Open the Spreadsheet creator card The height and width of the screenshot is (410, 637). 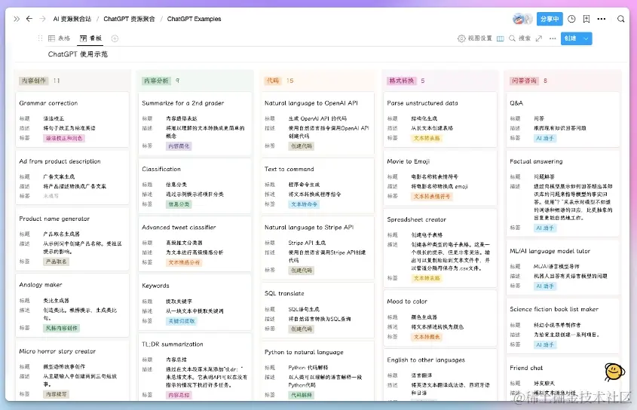point(440,248)
